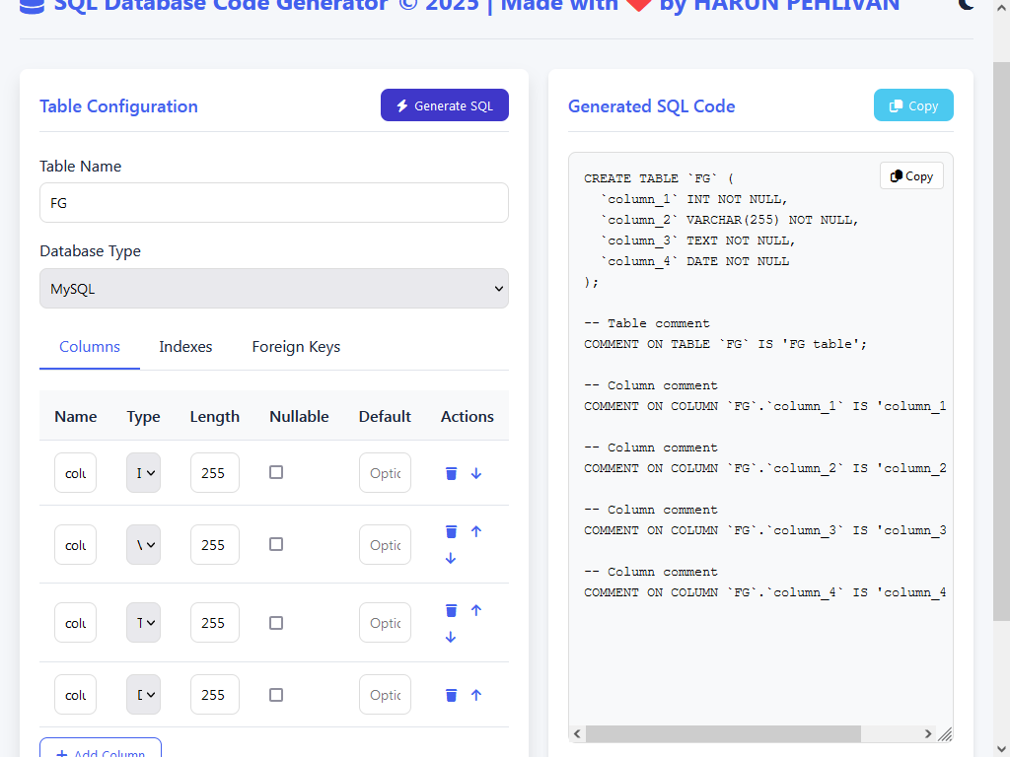1010x757 pixels.
Task: Click fourth column Name field
Action: [75, 695]
